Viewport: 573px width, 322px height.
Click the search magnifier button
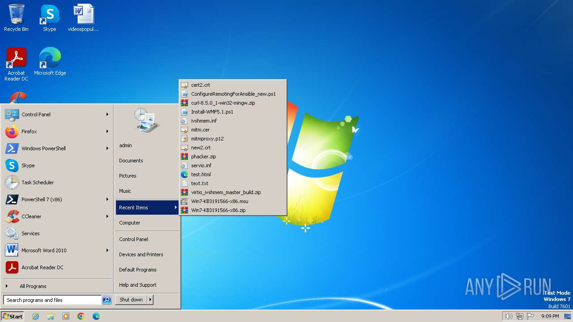point(107,300)
